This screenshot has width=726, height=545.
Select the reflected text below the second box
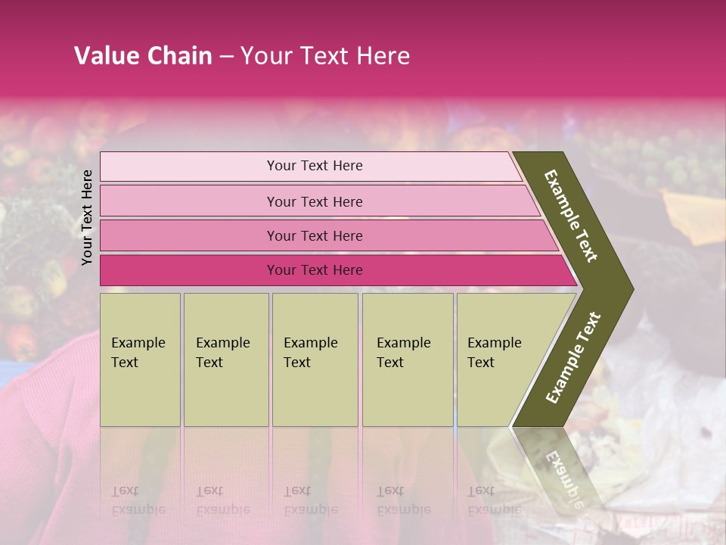[223, 500]
